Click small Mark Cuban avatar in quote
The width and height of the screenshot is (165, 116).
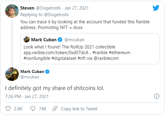(x=27, y=39)
